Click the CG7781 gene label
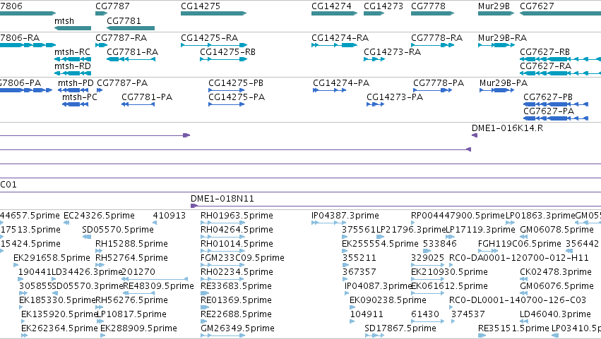601x339 pixels. click(x=124, y=21)
